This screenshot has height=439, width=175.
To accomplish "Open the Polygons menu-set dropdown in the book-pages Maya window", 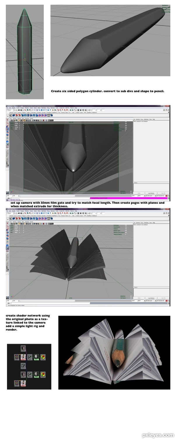I will (x=10, y=213).
